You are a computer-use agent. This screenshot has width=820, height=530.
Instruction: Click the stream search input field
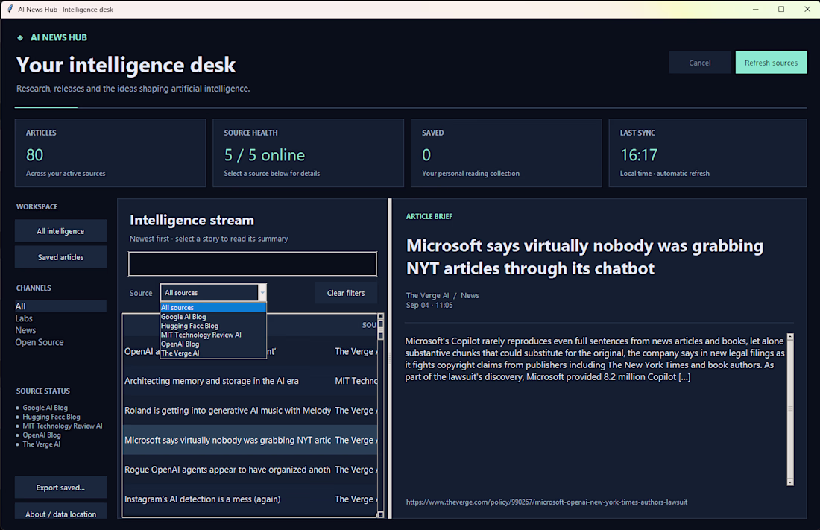253,264
